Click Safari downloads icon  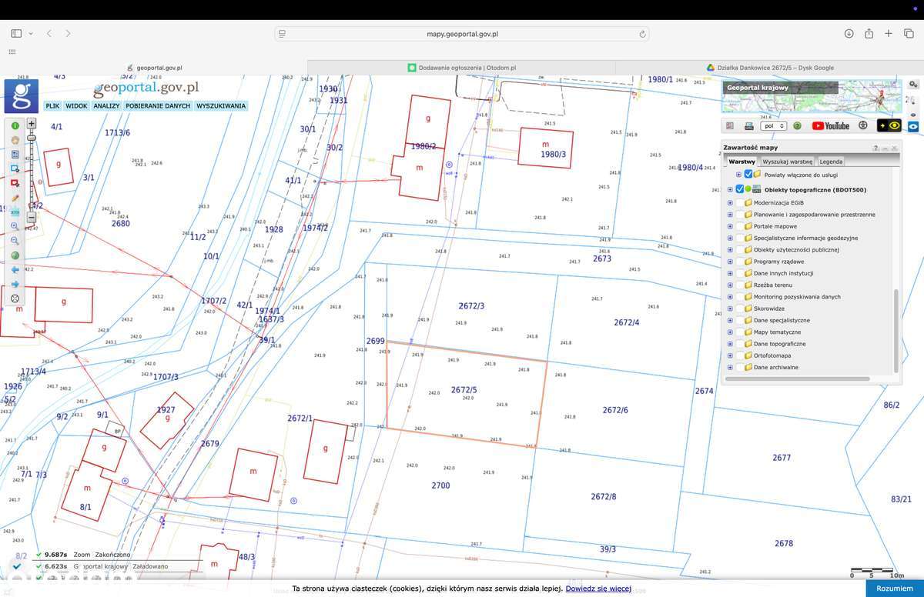(849, 33)
